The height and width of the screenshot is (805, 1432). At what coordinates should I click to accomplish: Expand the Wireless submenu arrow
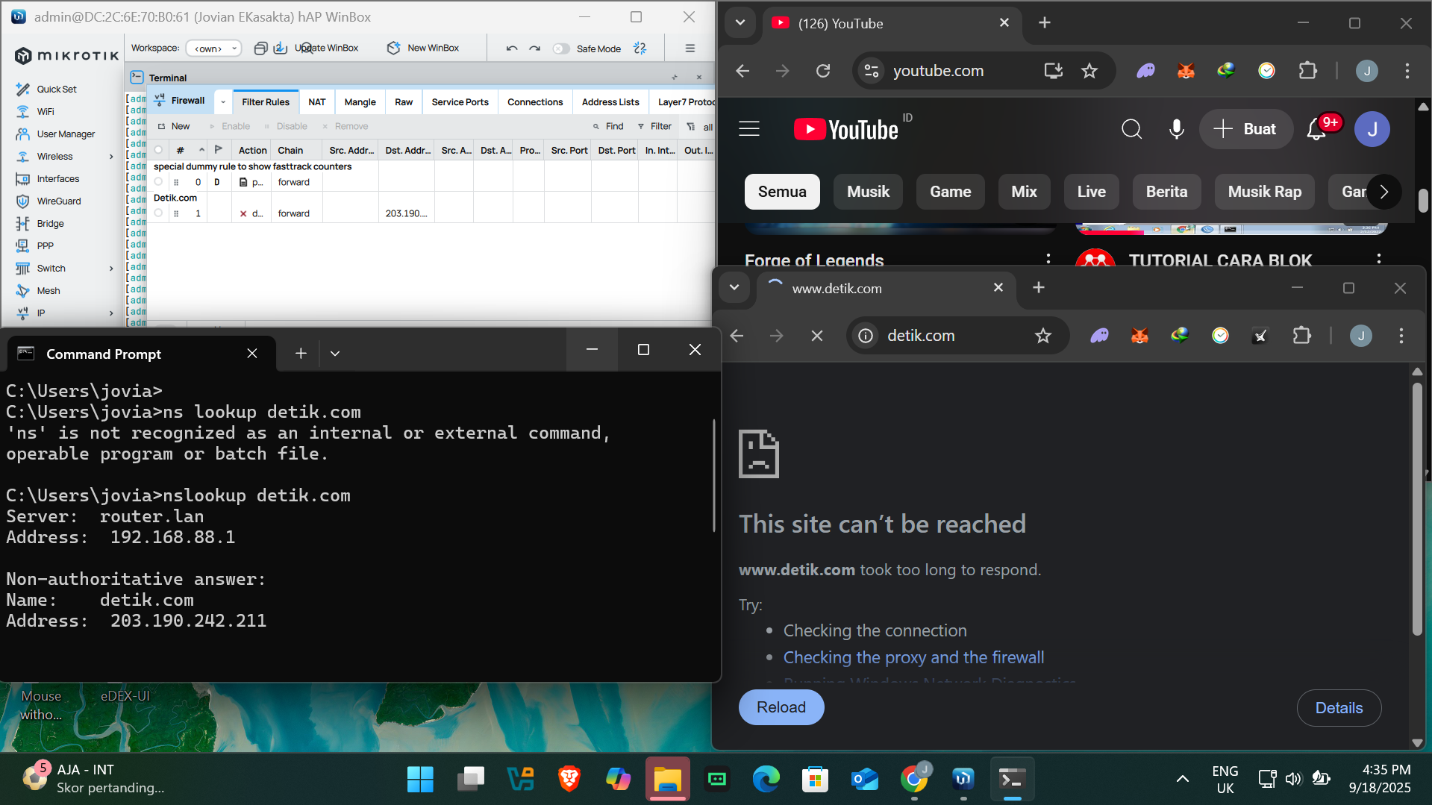click(x=111, y=157)
